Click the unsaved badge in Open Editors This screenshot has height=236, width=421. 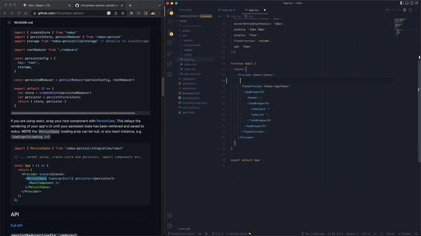[x=206, y=16]
